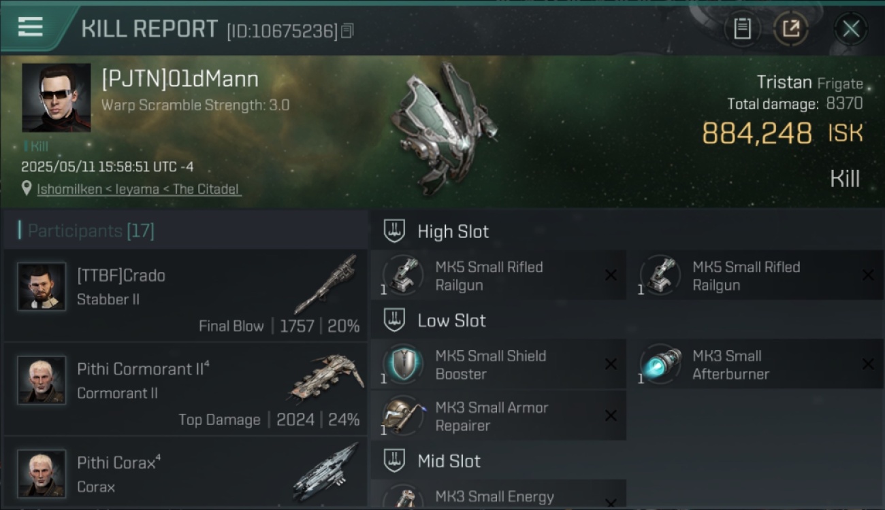The height and width of the screenshot is (510, 885).
Task: Open the clipboard notes icon
Action: [741, 29]
